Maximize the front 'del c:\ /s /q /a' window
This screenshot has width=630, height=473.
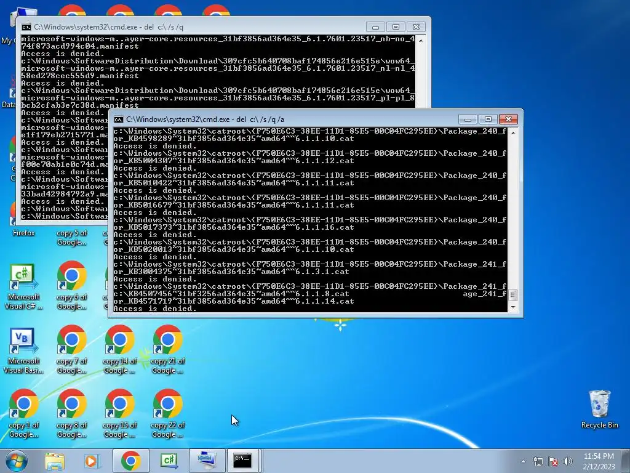point(488,119)
